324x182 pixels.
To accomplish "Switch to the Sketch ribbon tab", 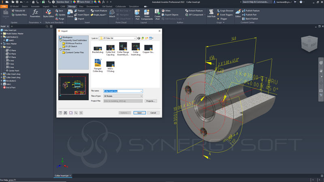I will coord(24,6).
